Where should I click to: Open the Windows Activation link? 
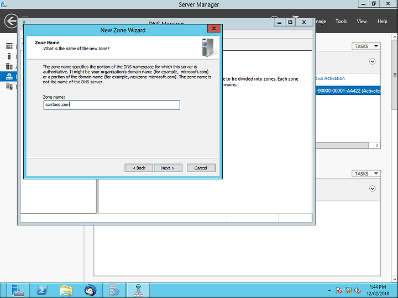pos(330,78)
